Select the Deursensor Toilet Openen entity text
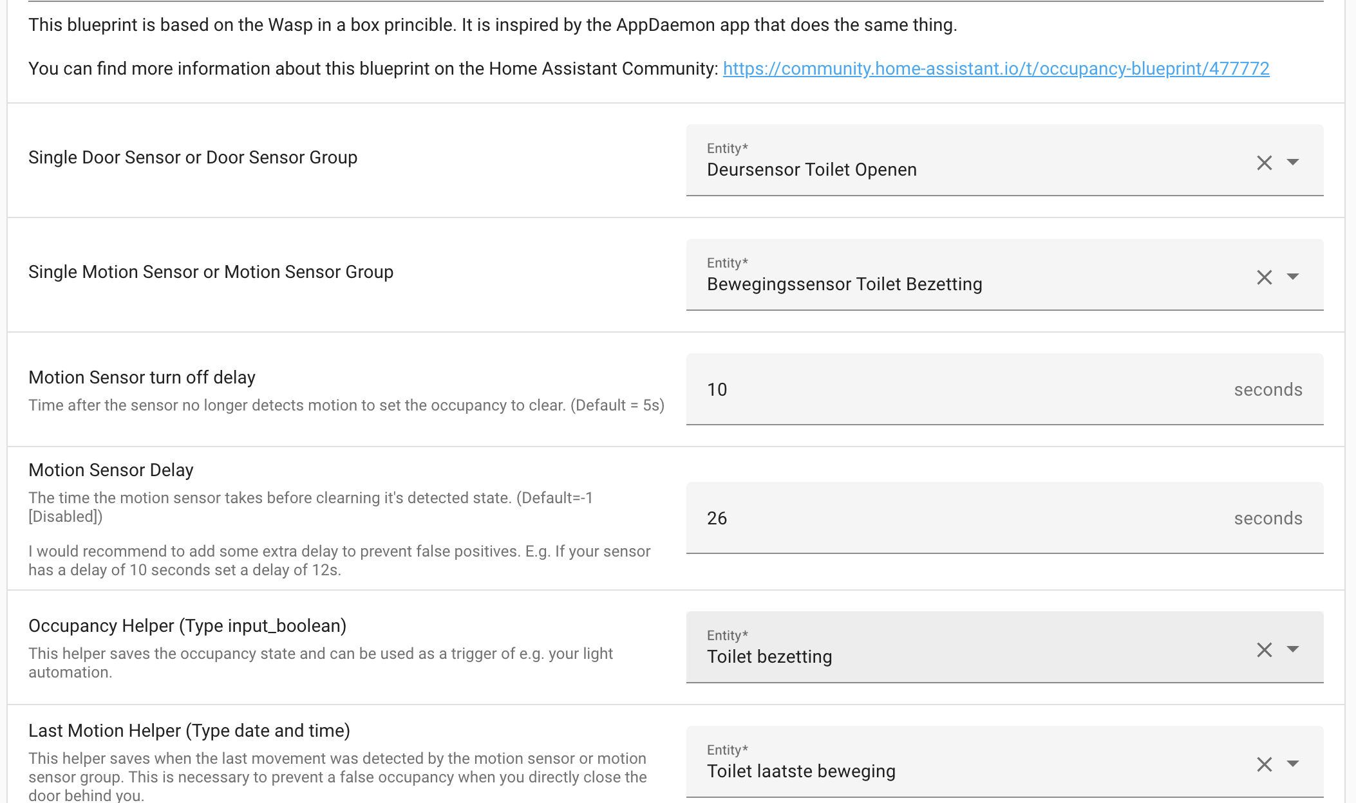 pos(811,170)
